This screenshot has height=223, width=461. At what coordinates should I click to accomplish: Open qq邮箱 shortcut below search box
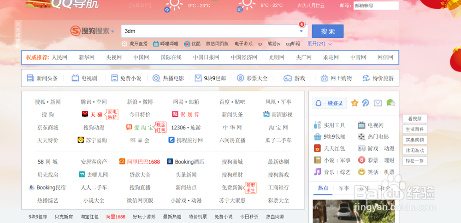coord(293,44)
